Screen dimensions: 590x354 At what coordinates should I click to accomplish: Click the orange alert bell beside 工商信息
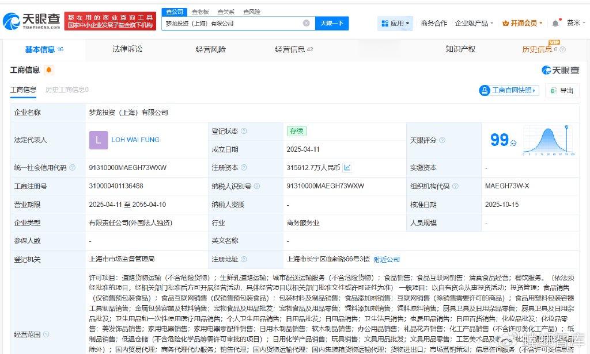49,70
